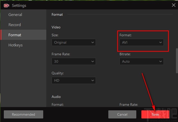
Task: Open the General settings tab
Action: pyautogui.click(x=15, y=15)
